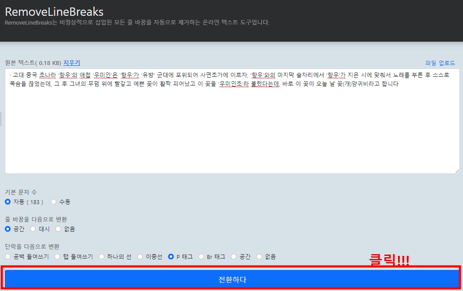Select the Br 태그 radio button
Image resolution: width=463 pixels, height=291 pixels.
pos(201,256)
